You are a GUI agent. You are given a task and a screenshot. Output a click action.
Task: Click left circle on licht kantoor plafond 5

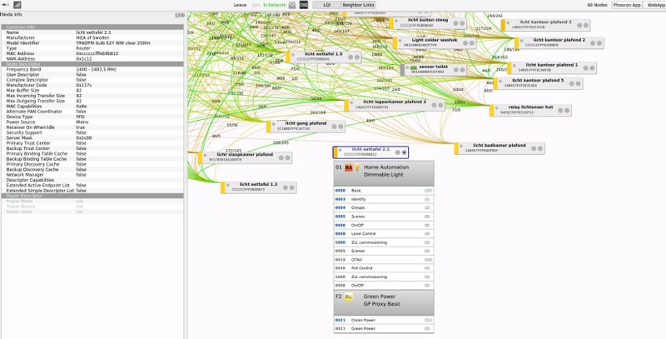(x=572, y=83)
